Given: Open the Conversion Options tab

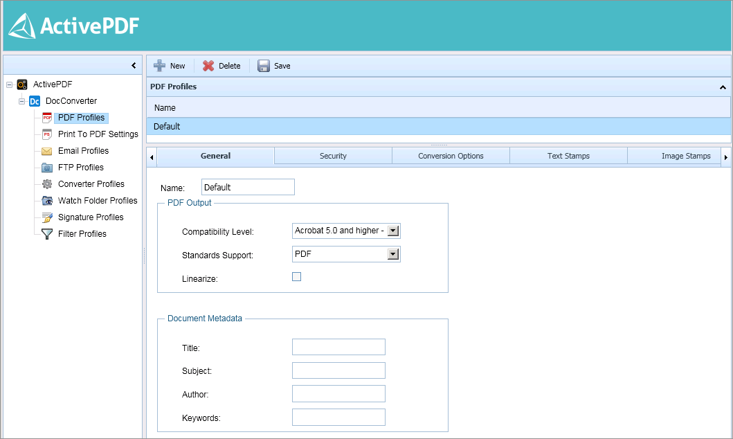Looking at the screenshot, I should pos(451,156).
